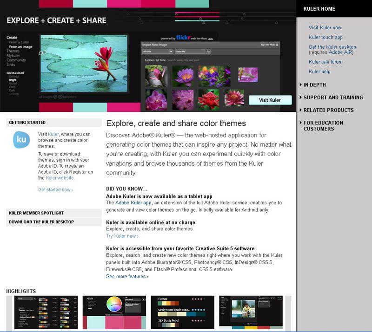Open the Highest Rated themes list highlight thumbnail
This screenshot has height=332, width=372.
coord(46,312)
